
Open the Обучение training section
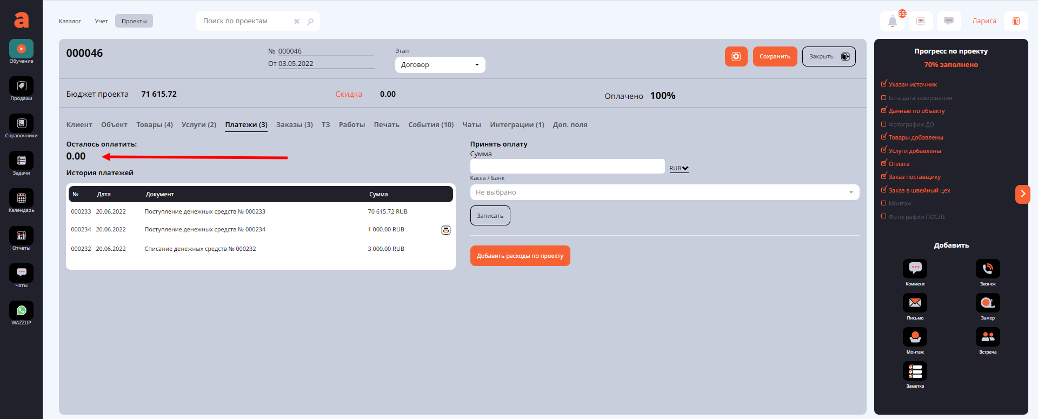pyautogui.click(x=21, y=49)
